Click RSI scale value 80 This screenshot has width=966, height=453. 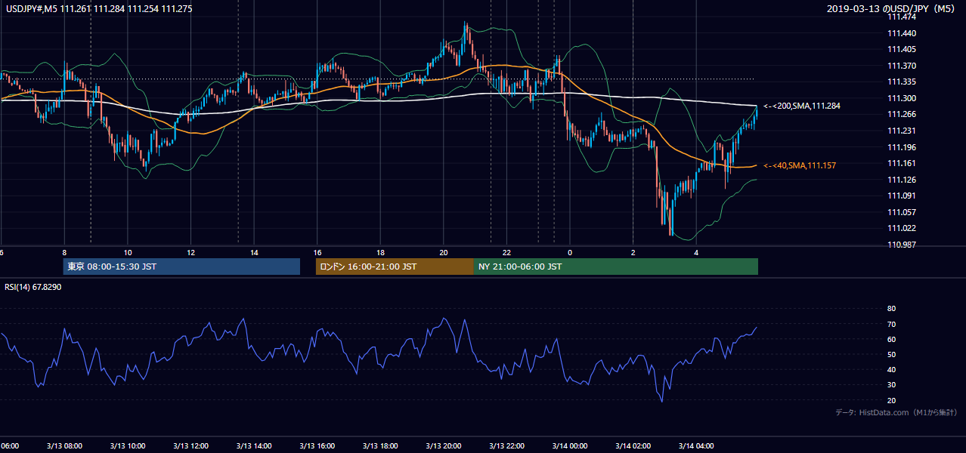[891, 309]
